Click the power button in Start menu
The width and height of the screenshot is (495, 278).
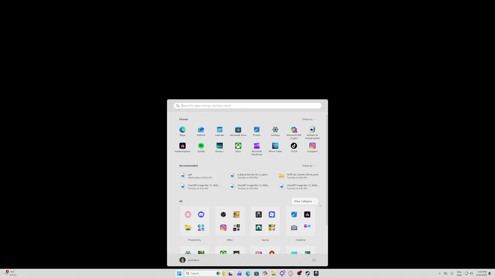[314, 260]
